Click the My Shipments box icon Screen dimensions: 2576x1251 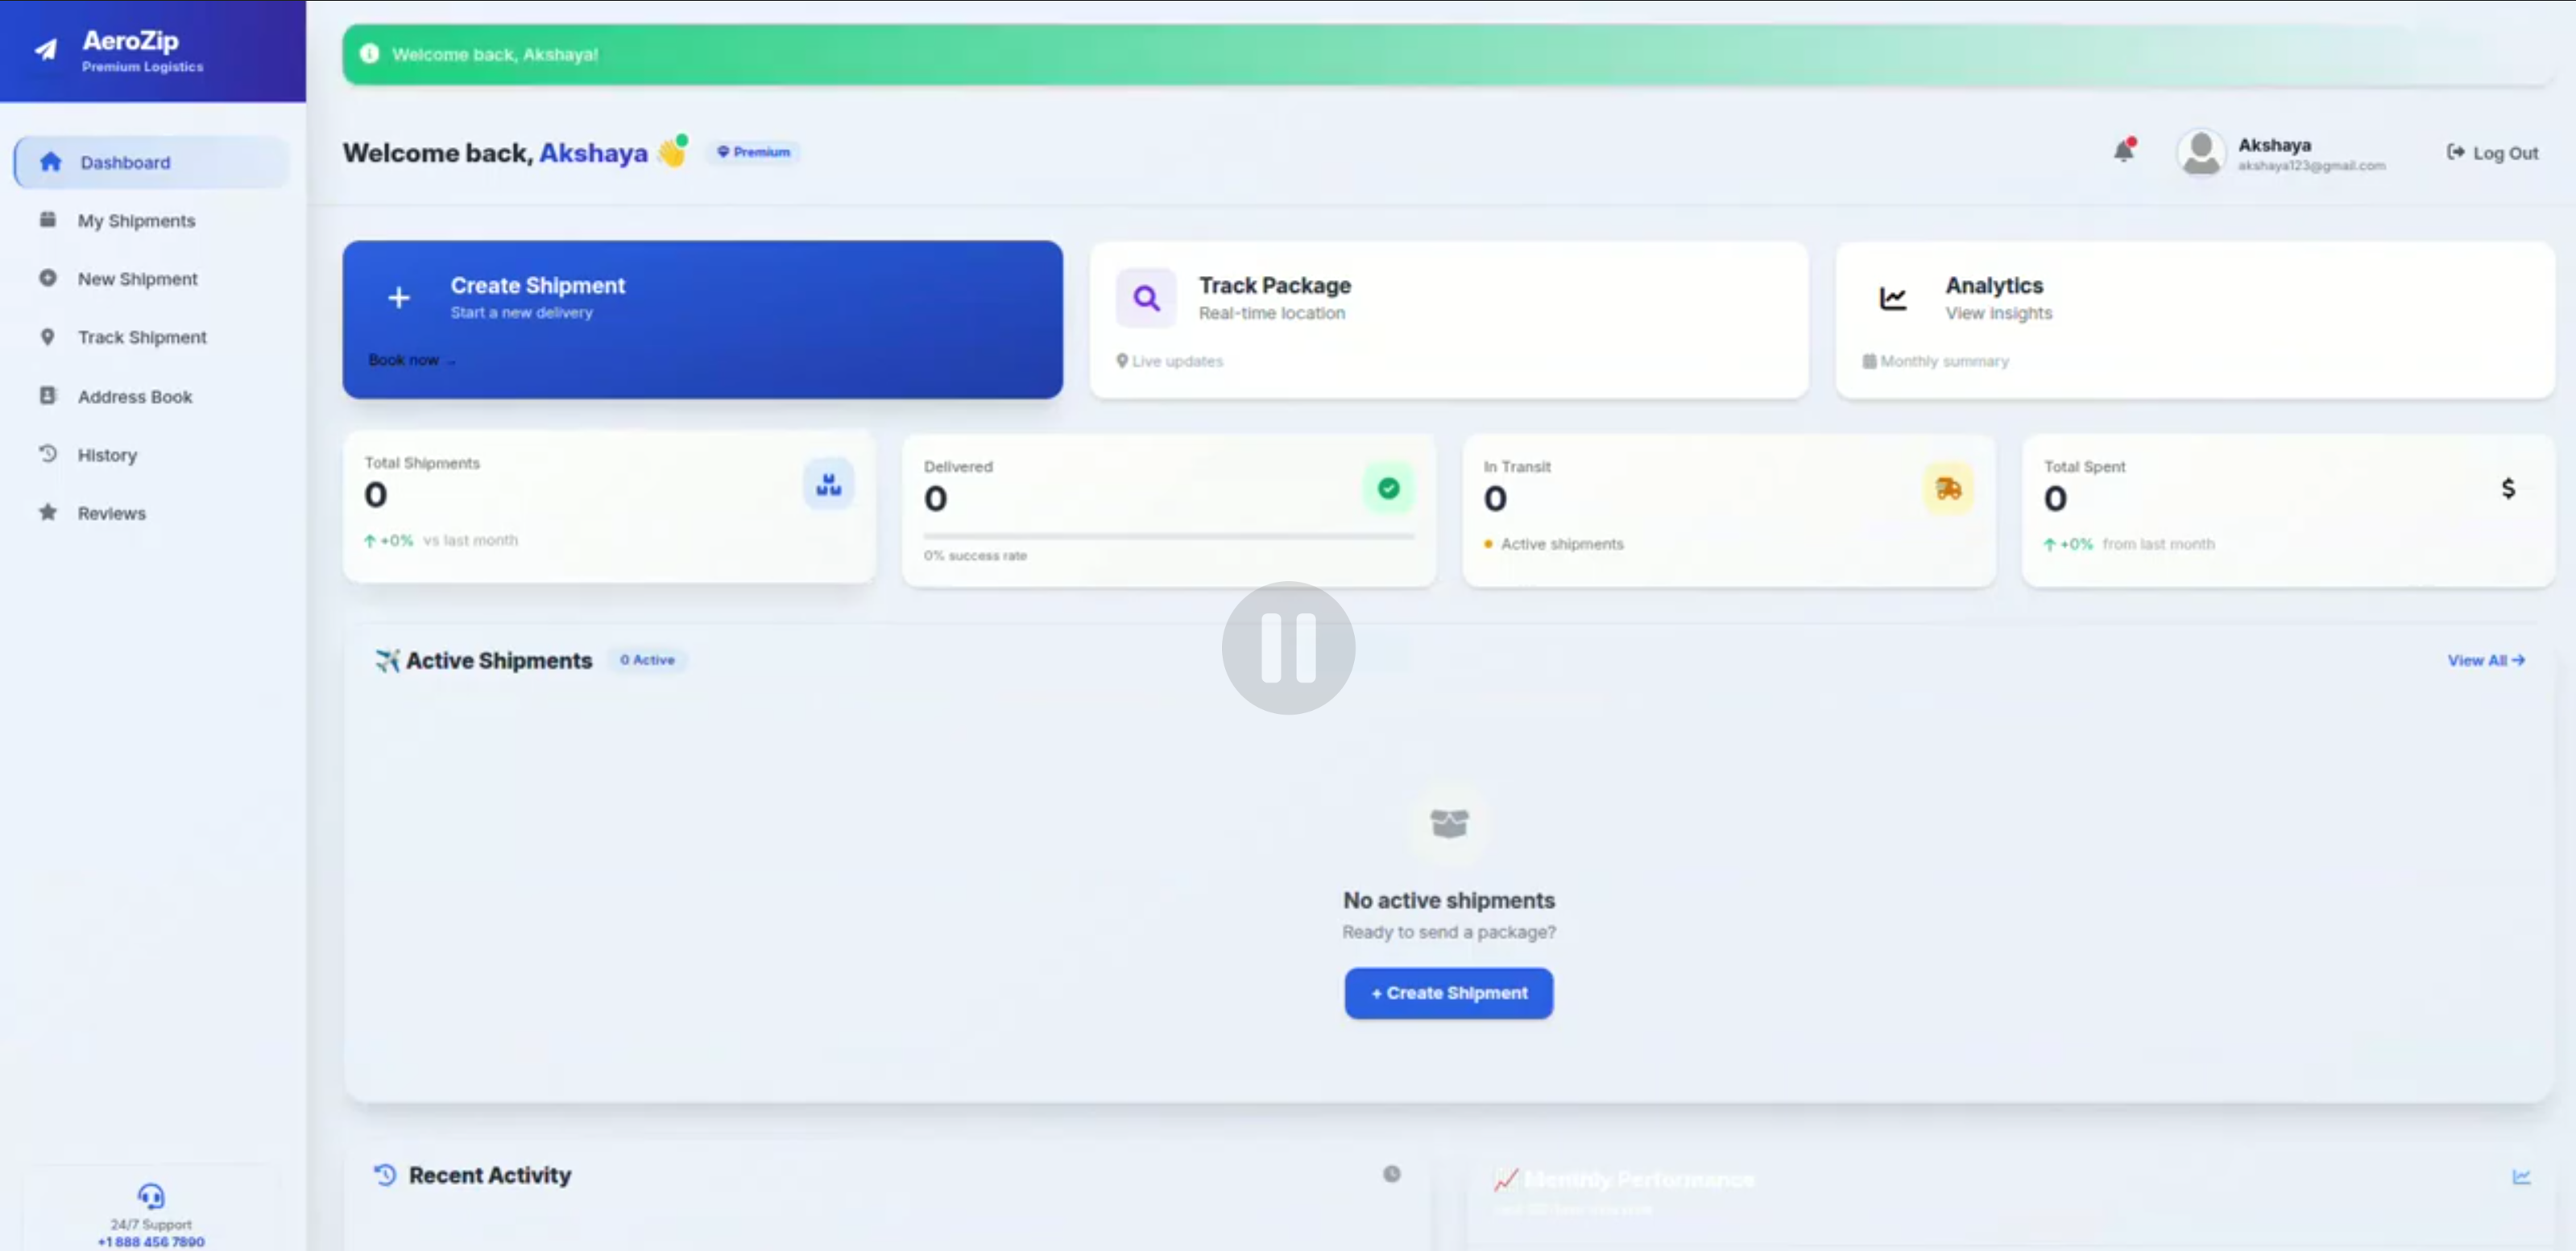(x=47, y=219)
